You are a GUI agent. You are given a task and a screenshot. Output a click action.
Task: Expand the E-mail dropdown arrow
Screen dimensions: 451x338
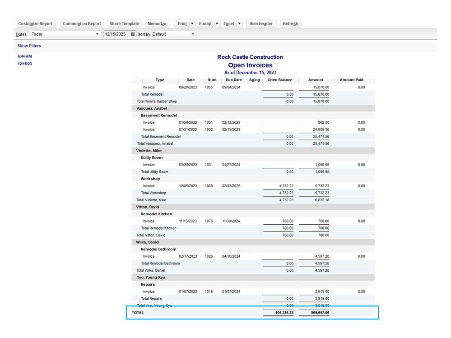[x=217, y=24]
